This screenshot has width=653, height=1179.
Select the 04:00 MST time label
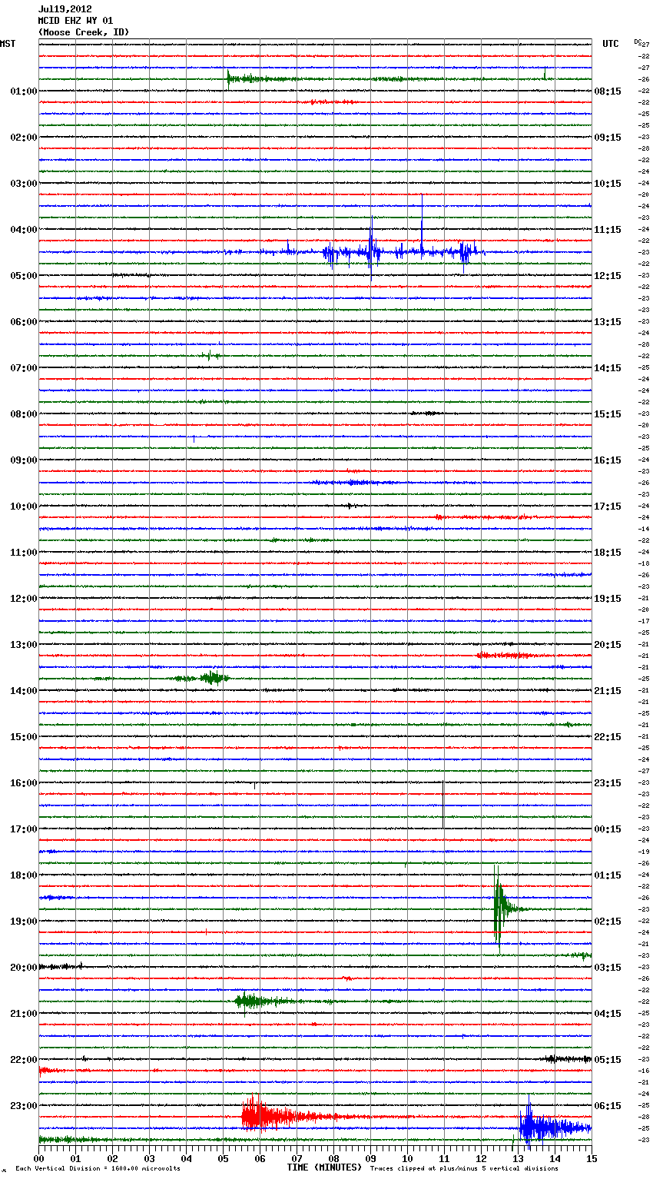24,230
